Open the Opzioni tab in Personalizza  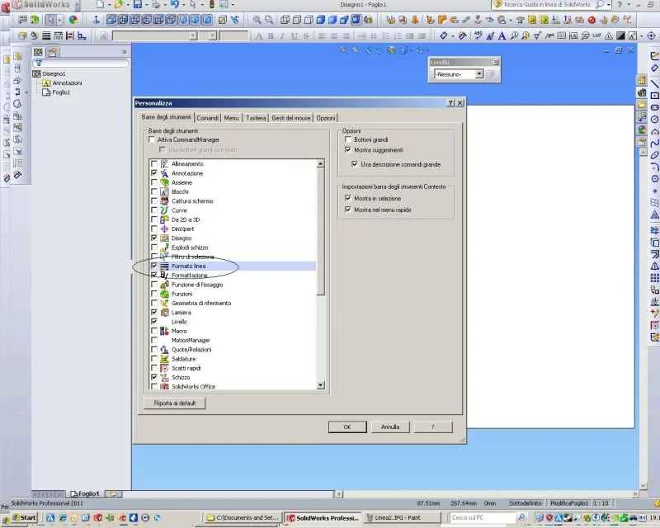326,118
